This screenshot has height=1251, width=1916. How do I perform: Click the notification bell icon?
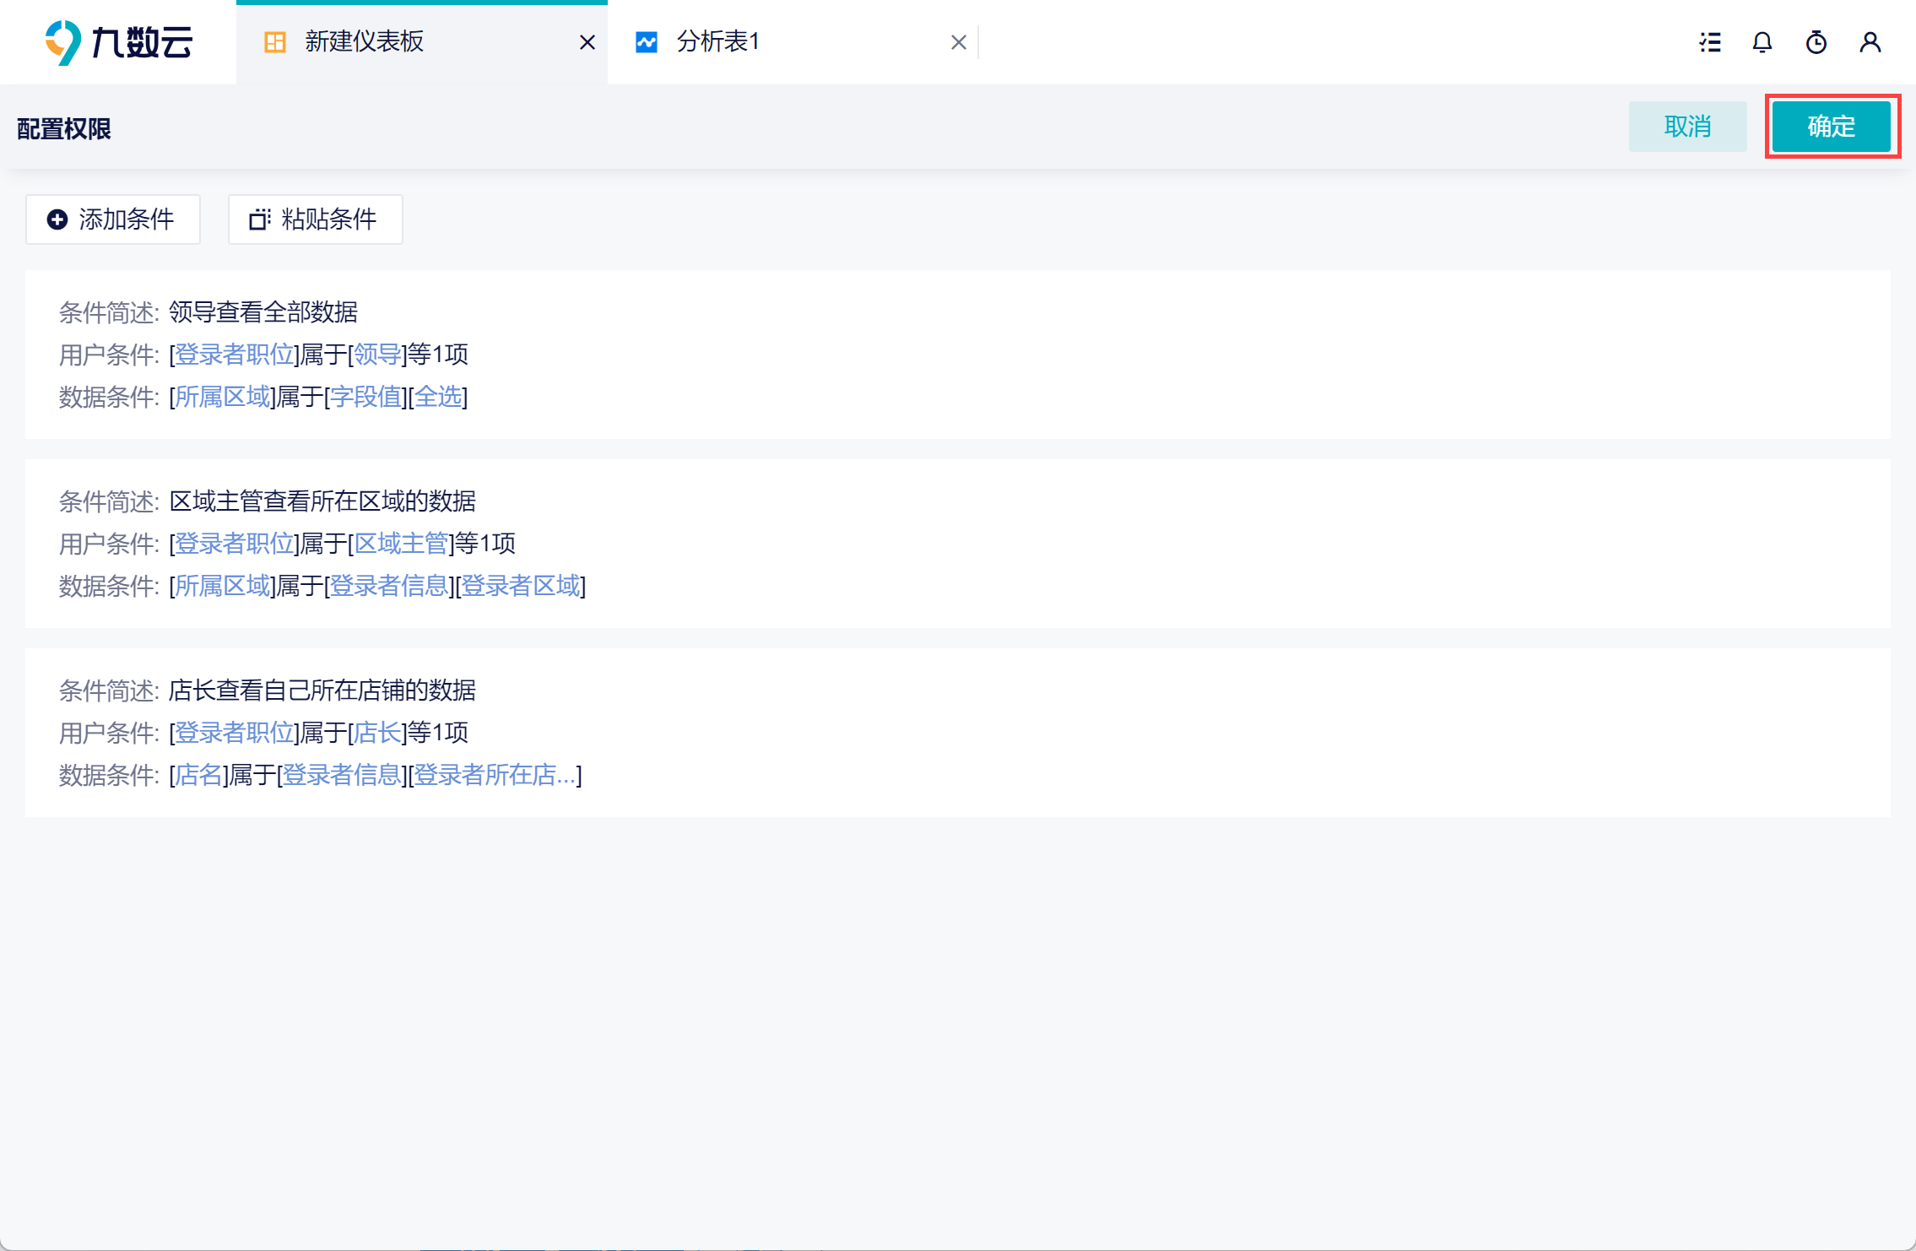point(1762,42)
